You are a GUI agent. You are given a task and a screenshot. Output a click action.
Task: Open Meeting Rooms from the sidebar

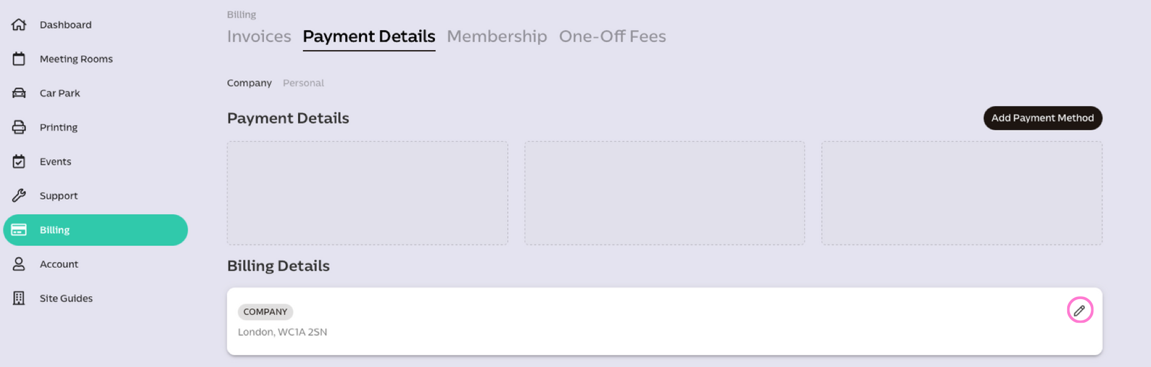76,59
